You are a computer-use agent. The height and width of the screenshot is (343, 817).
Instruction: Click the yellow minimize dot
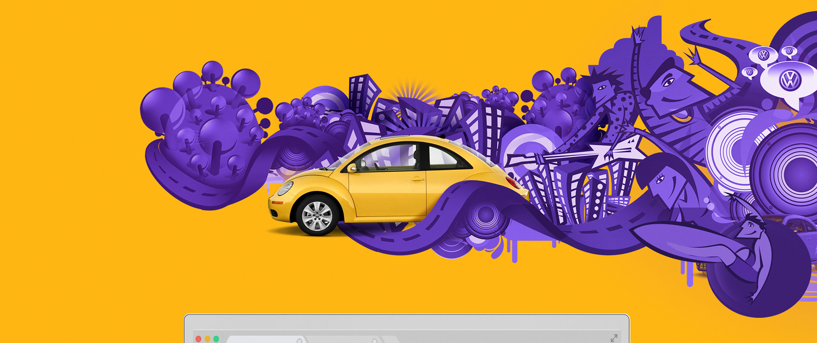pos(207,339)
